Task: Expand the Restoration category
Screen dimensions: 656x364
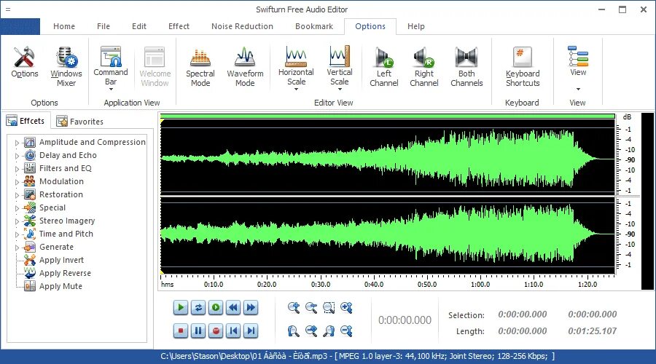Action: click(x=17, y=195)
